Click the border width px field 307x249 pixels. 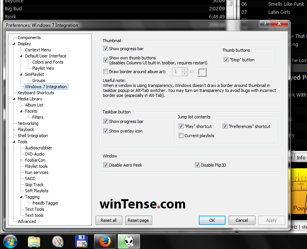coord(177,72)
